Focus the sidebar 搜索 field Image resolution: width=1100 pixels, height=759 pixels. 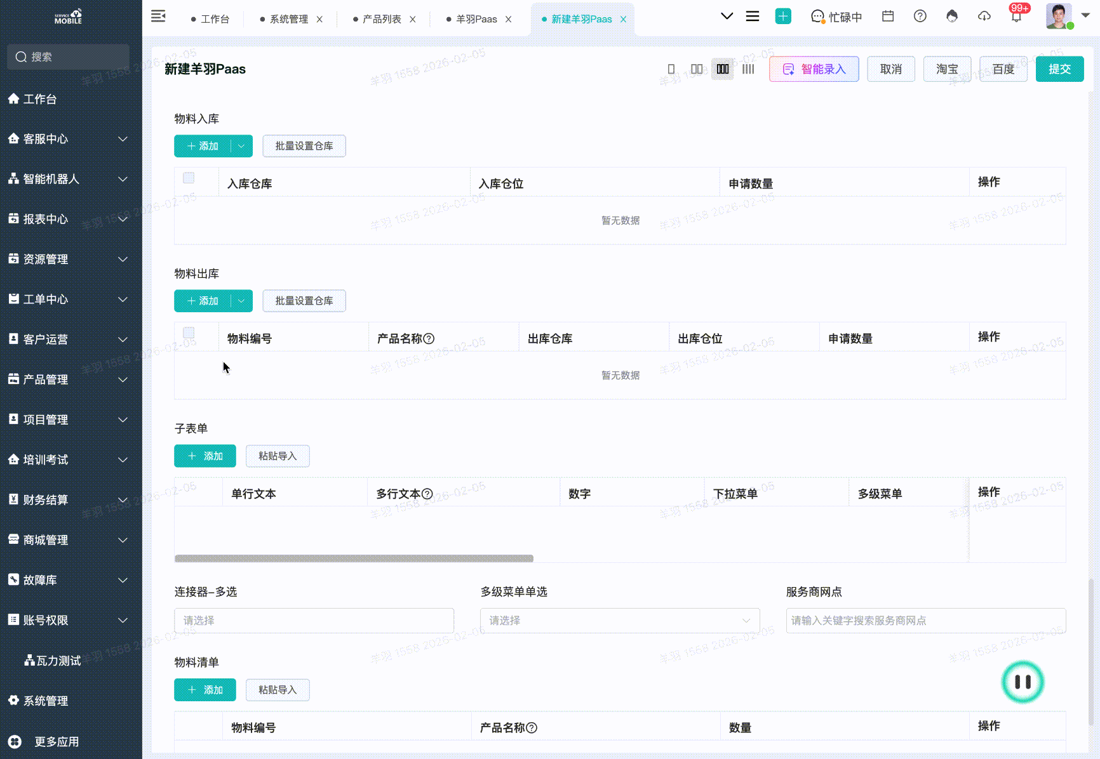[x=68, y=57]
